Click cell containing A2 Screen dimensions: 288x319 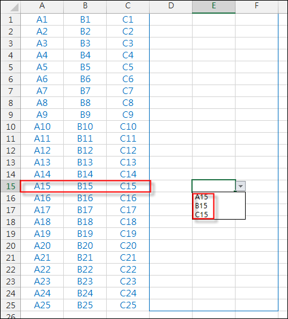tap(42, 32)
